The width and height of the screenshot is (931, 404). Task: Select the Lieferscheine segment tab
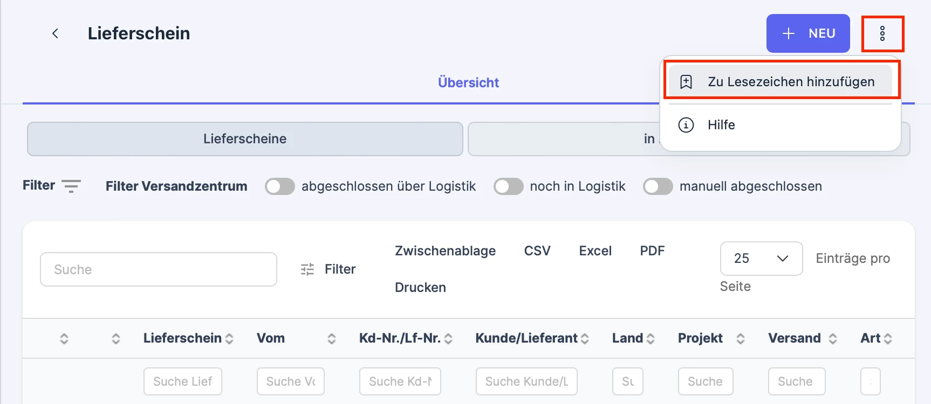click(245, 139)
